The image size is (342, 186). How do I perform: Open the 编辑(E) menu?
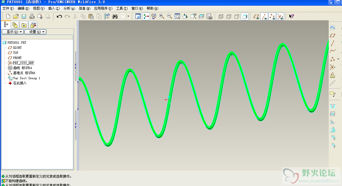23,8
